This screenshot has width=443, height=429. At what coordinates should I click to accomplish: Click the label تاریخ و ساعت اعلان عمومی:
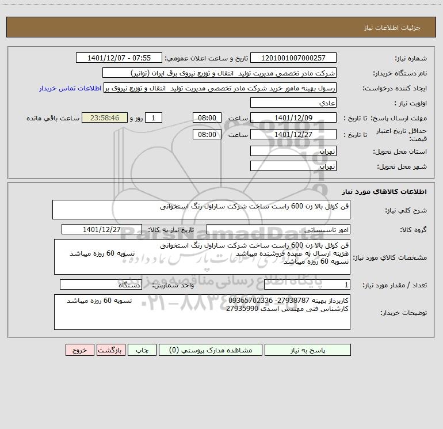tap(207, 58)
